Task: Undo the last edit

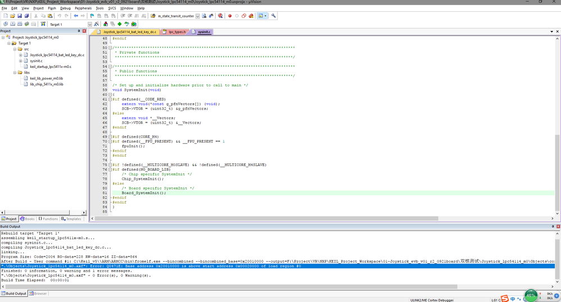Action: click(x=60, y=16)
